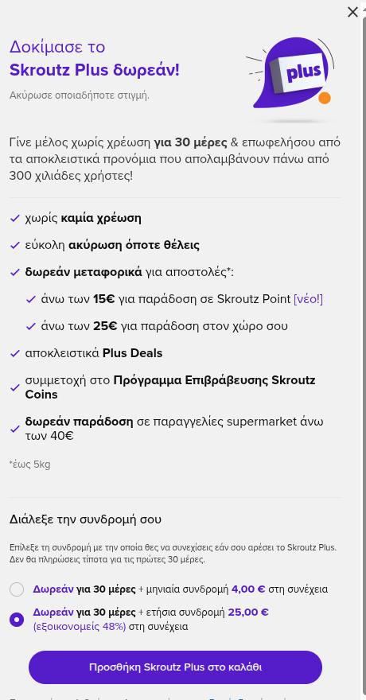Click the checkmark next to Skroutz Coins program
Viewport: 366px width, 700px height.
coord(15,387)
